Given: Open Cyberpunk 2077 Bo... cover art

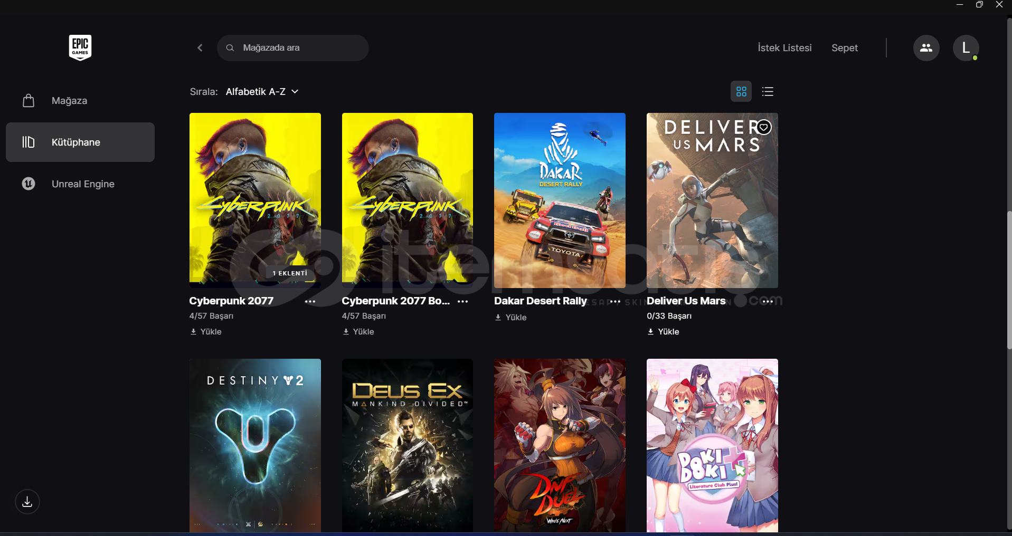Looking at the screenshot, I should 408,200.
